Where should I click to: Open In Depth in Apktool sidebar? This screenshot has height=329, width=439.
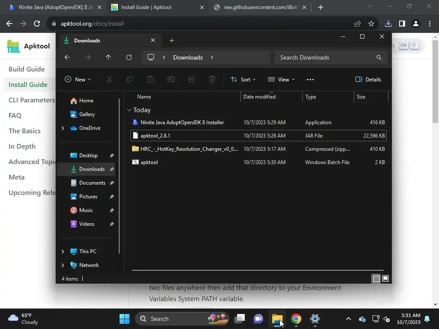point(22,147)
